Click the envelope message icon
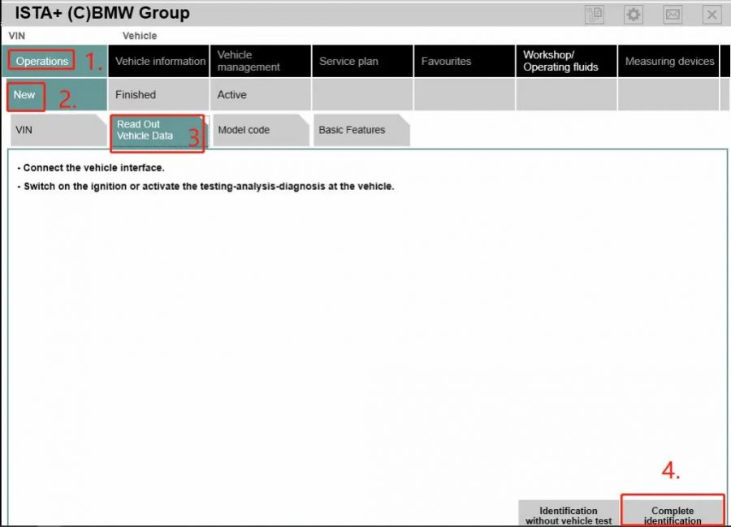 click(x=673, y=14)
